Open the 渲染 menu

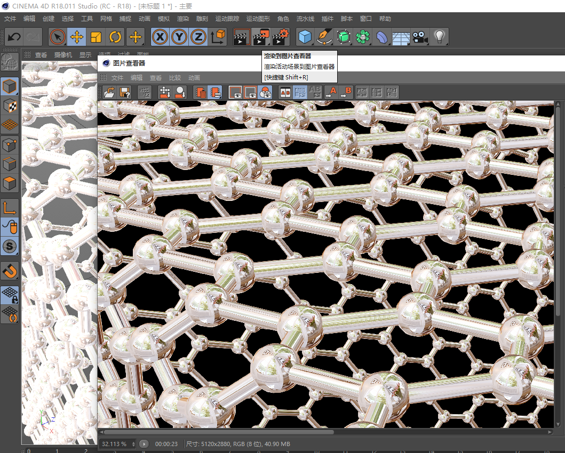click(x=182, y=19)
